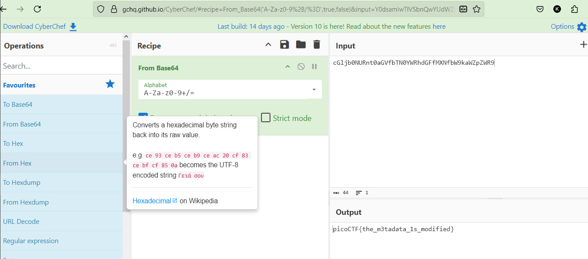Click the Favourites star icon
Screen dimensions: 588x259
click(110, 84)
